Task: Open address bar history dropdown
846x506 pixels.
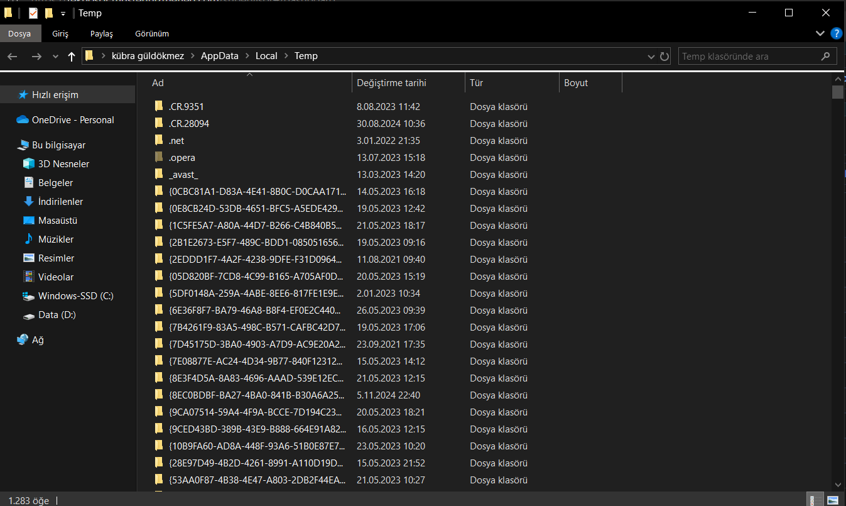Action: point(651,57)
